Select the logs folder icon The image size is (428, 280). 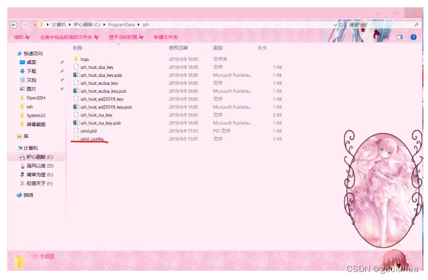point(76,59)
